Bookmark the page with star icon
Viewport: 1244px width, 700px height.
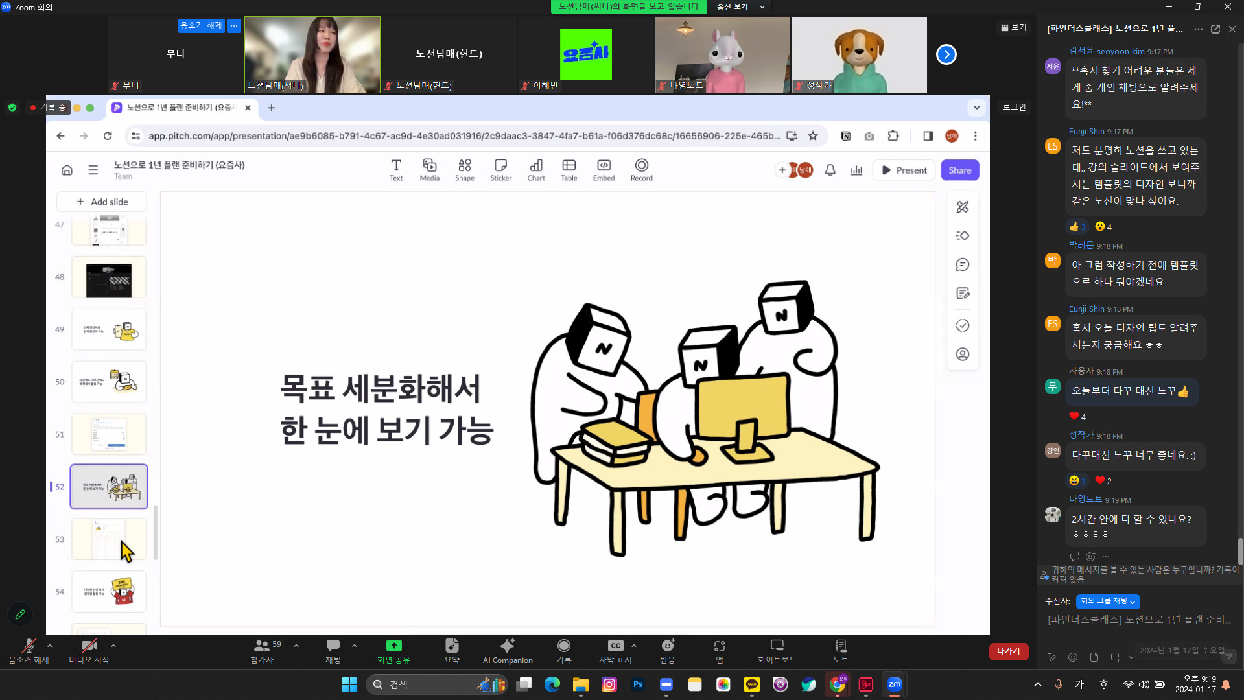coord(813,136)
